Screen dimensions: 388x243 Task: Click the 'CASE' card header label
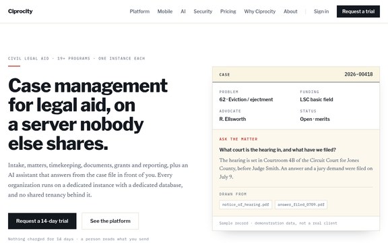tap(224, 75)
